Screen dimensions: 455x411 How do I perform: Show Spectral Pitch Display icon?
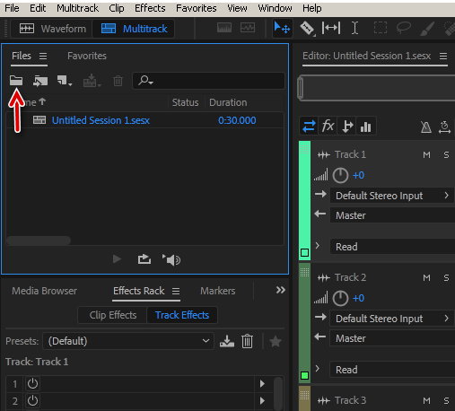(248, 28)
